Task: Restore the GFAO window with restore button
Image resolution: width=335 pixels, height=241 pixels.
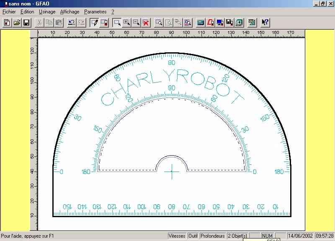Action: coord(323,3)
